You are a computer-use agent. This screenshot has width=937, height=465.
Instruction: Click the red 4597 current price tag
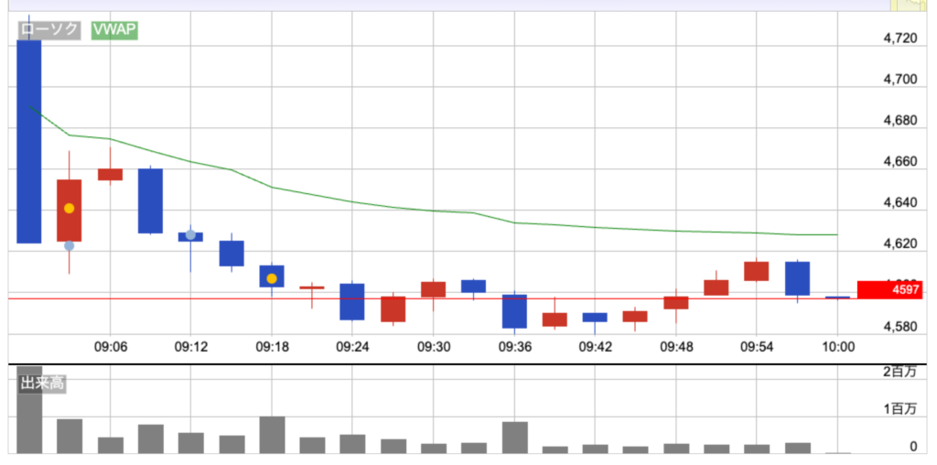coord(896,290)
